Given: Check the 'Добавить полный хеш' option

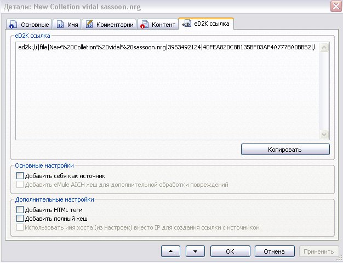Looking at the screenshot, I should point(20,218).
